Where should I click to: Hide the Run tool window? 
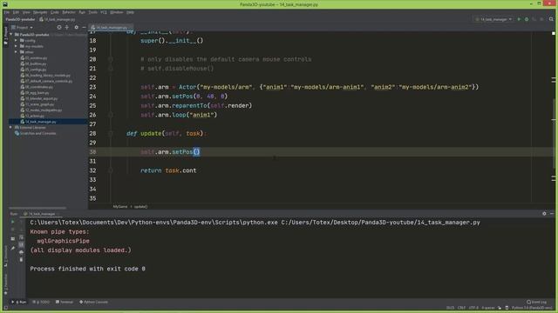(552, 214)
